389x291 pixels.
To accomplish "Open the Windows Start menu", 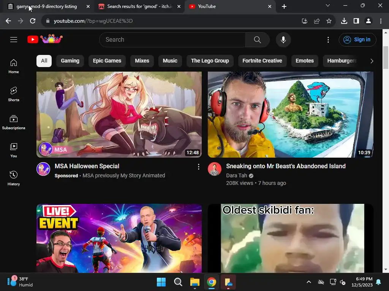I will click(x=161, y=282).
